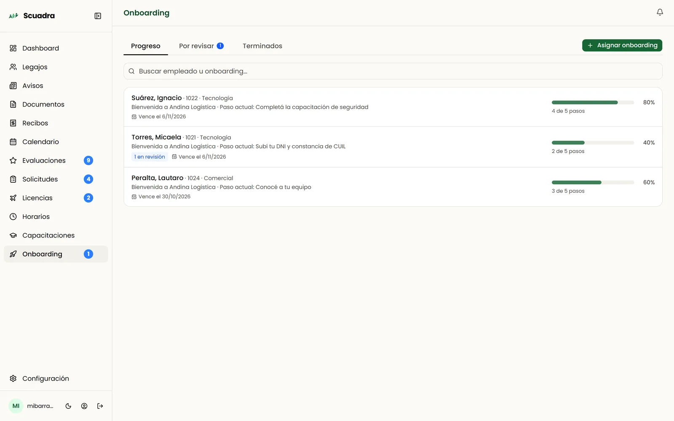Toggle dark mode moon icon
Image resolution: width=674 pixels, height=421 pixels.
(x=68, y=406)
